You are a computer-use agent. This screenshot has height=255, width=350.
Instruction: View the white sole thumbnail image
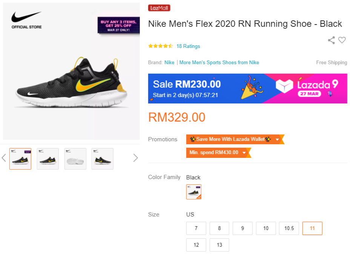[75, 159]
